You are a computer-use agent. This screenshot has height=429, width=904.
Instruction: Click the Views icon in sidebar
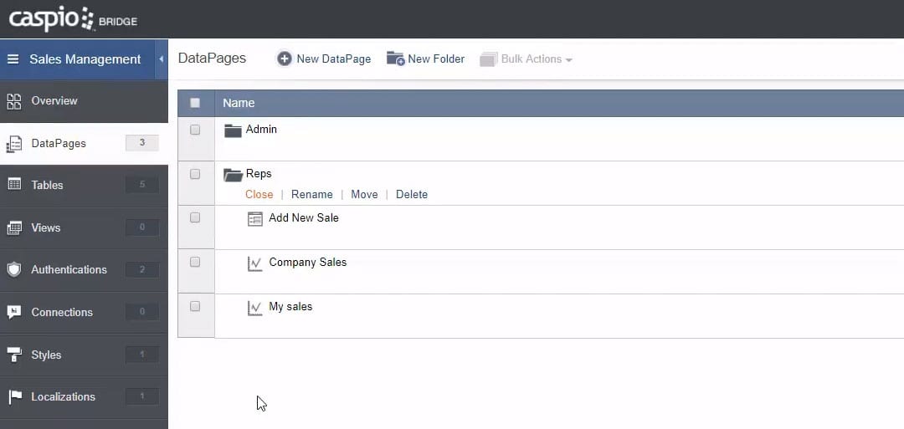(14, 227)
